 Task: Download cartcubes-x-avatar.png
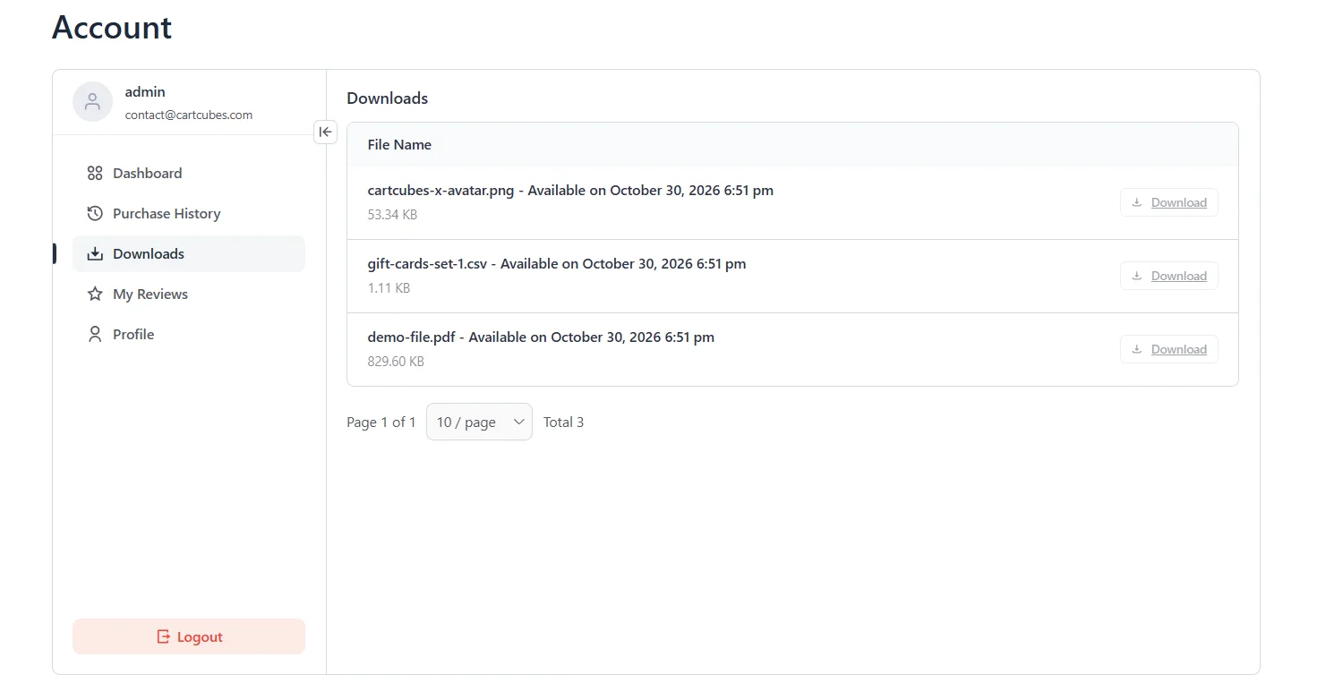coord(1168,202)
